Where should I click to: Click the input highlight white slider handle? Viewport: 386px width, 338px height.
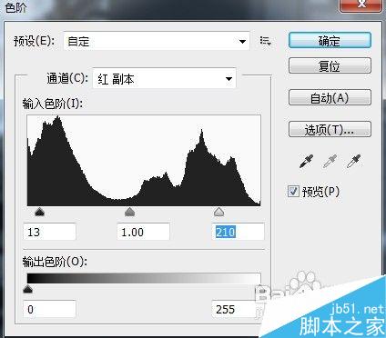coord(218,212)
